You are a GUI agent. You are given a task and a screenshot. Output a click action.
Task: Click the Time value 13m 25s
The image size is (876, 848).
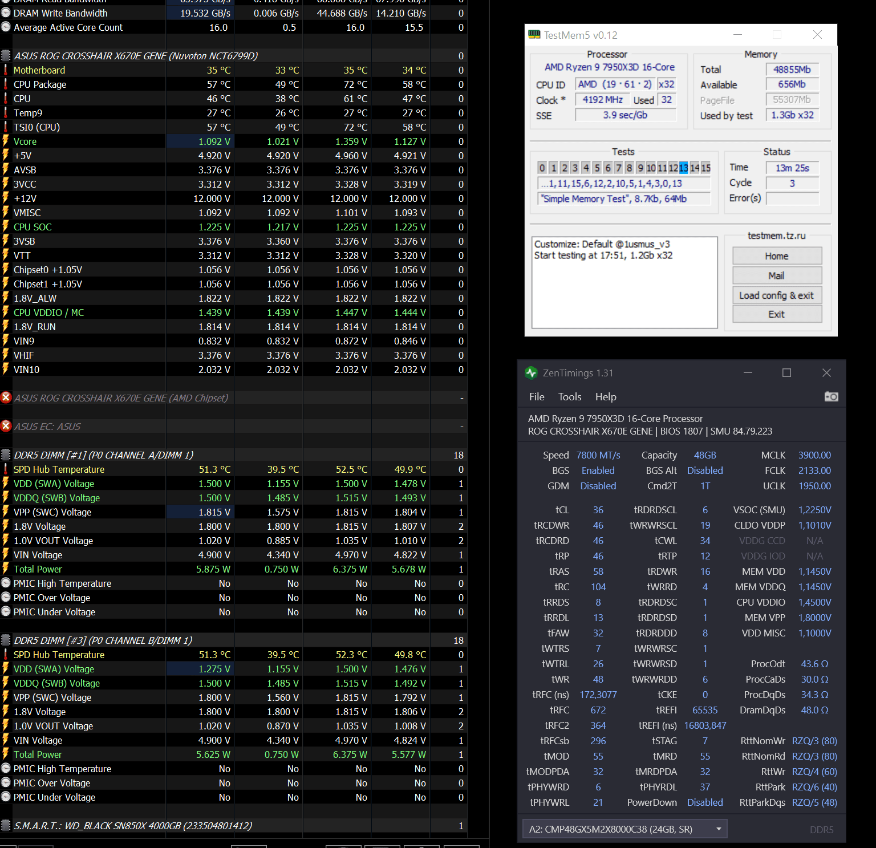tap(792, 168)
